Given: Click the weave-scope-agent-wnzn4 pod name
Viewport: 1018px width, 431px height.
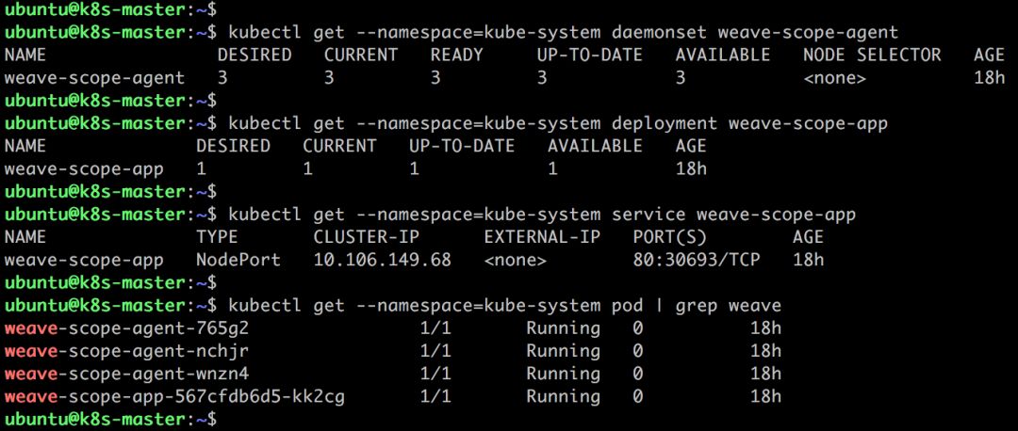Looking at the screenshot, I should coord(126,374).
